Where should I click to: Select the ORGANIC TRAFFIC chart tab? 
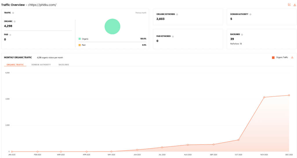click(x=15, y=65)
